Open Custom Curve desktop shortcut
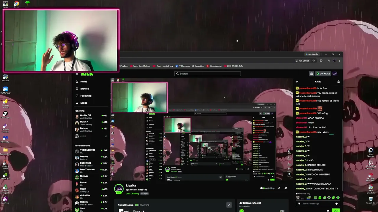 point(5,164)
